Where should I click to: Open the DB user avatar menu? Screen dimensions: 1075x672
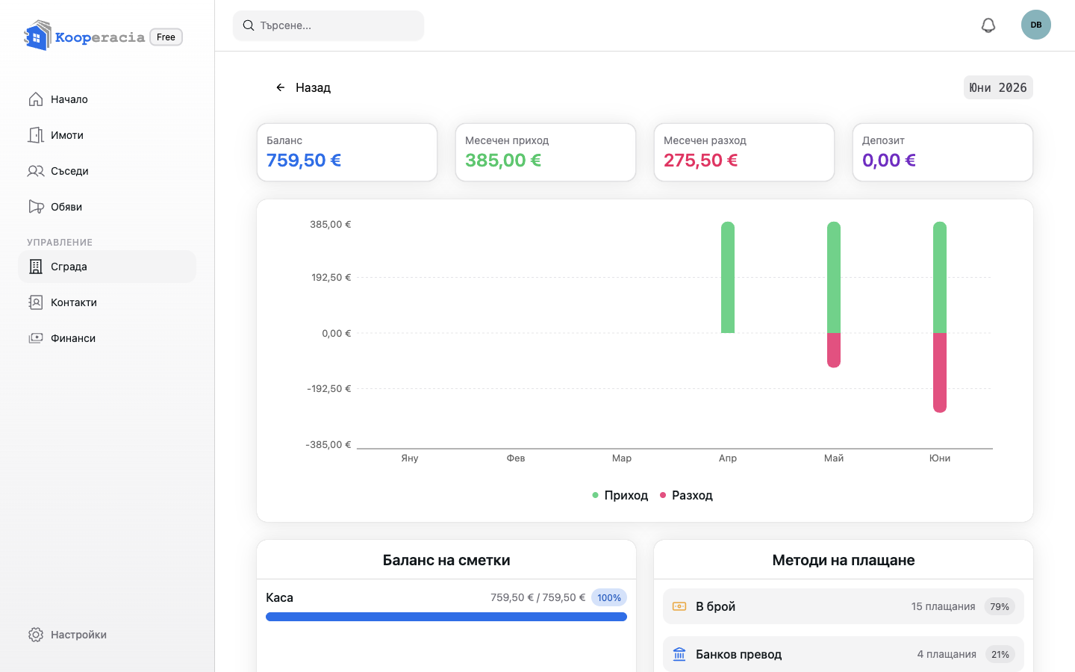click(1036, 25)
